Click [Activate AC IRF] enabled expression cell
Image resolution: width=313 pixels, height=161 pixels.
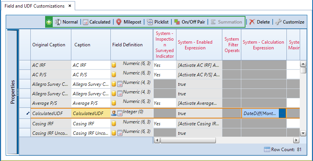tap(199, 65)
